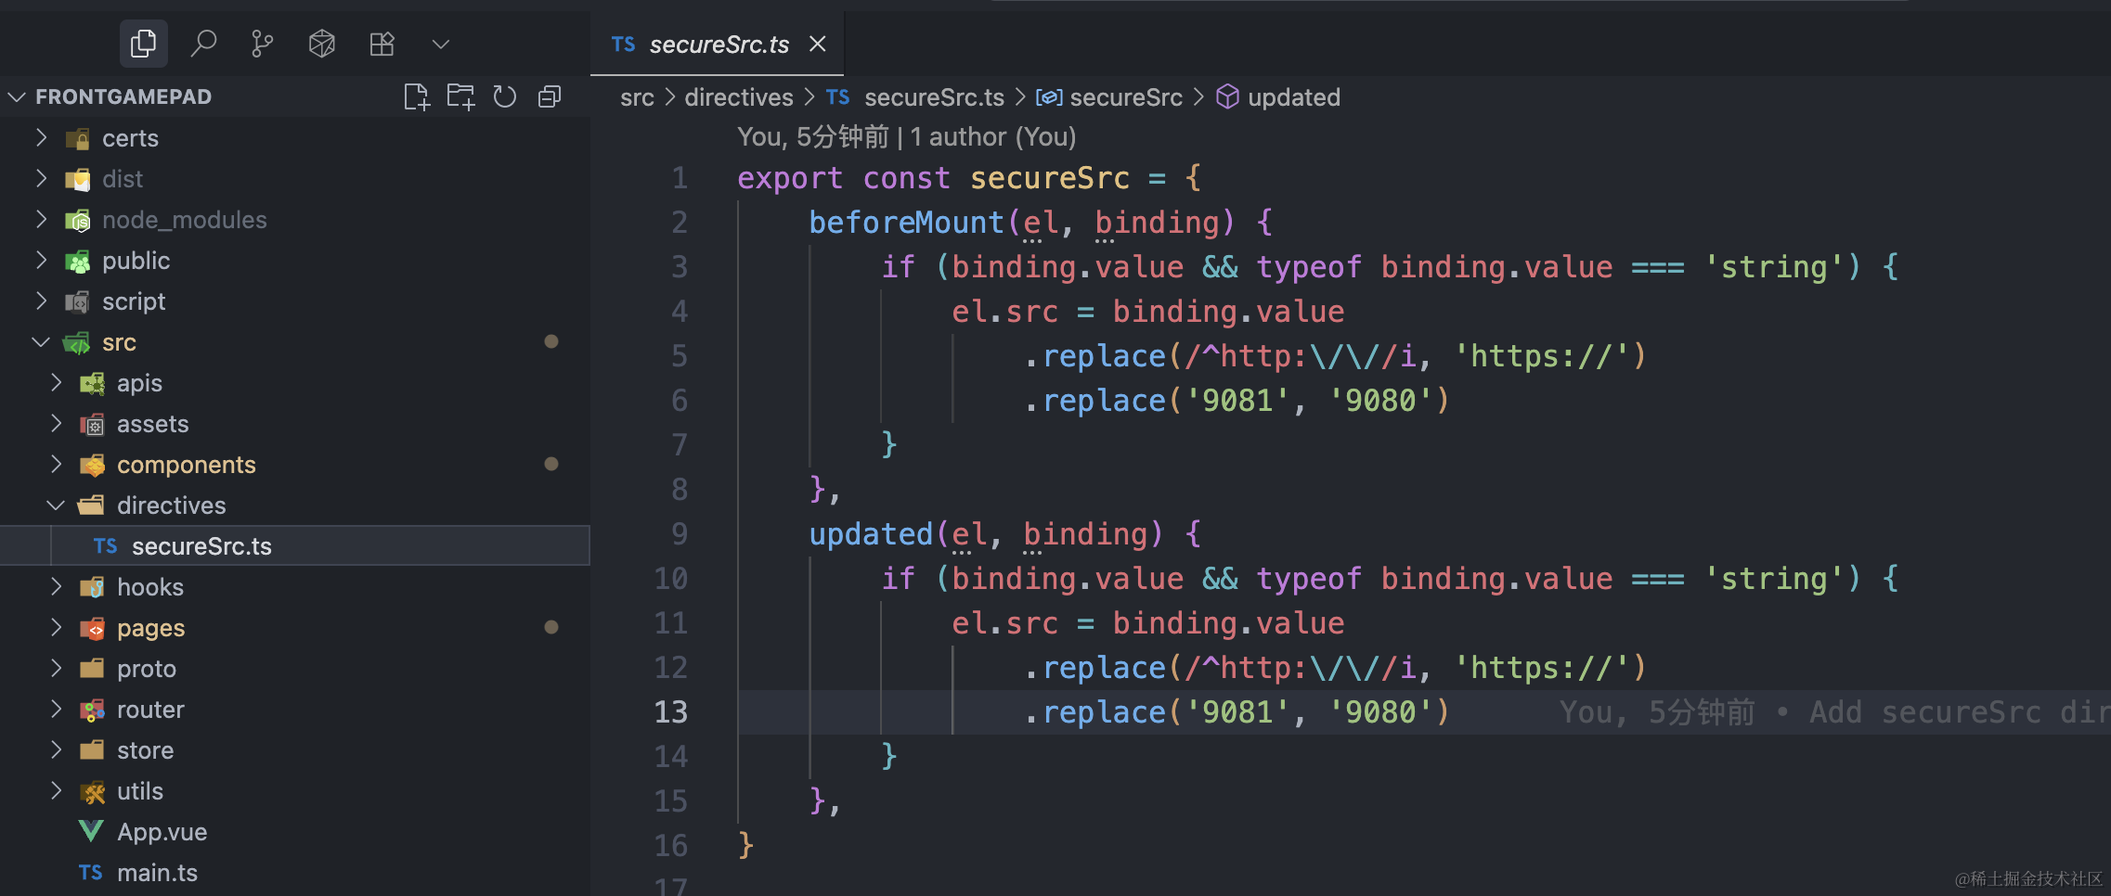The height and width of the screenshot is (896, 2111).
Task: Click the inline blame annotation on line 13
Action: point(1834,711)
